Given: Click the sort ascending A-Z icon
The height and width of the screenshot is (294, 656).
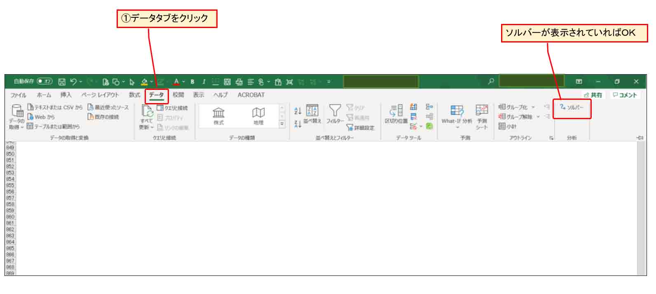Looking at the screenshot, I should click(x=298, y=111).
